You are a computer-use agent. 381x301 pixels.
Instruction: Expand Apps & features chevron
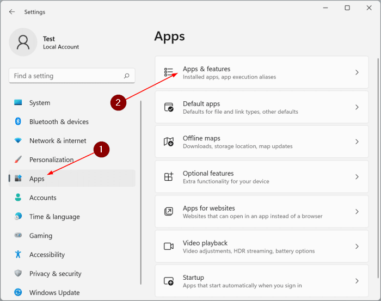357,72
